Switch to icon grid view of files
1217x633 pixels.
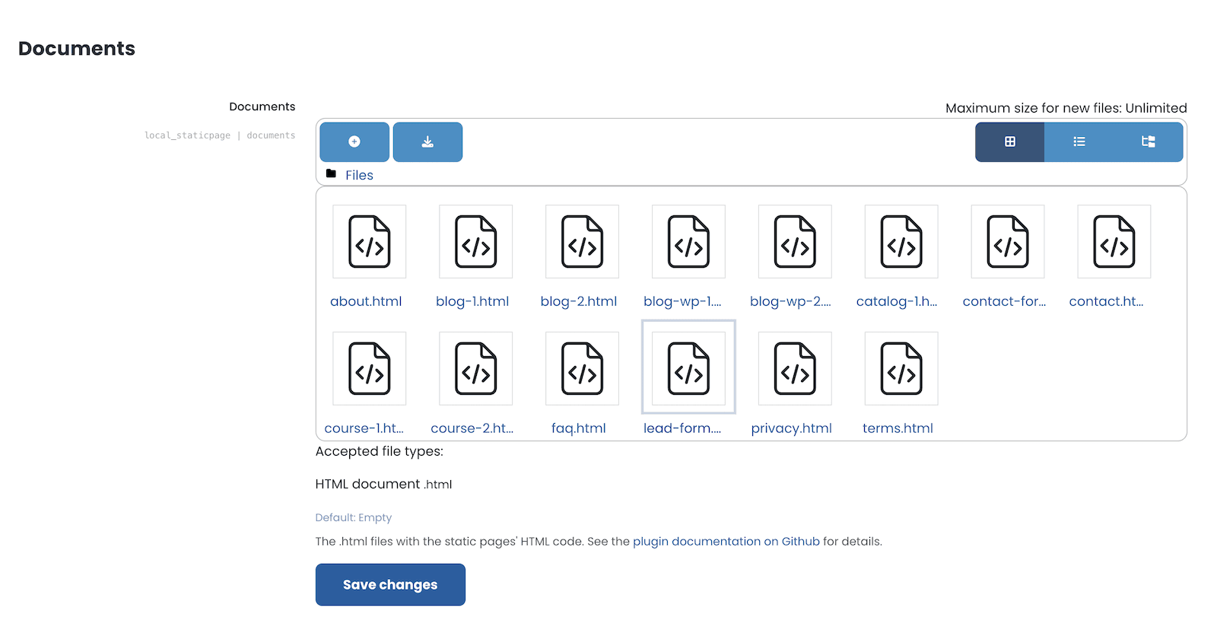[1010, 142]
